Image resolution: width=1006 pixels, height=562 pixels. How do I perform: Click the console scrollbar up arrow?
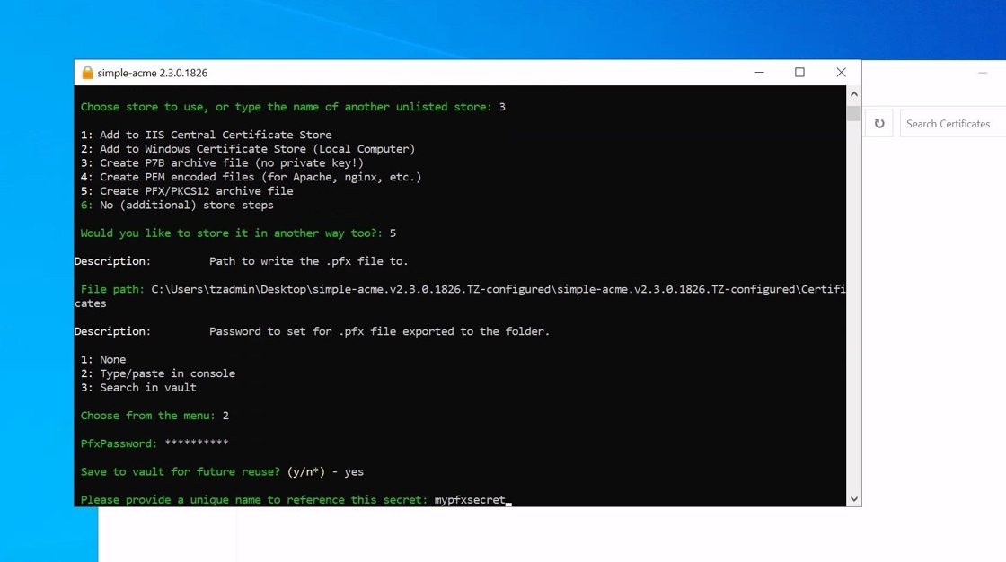click(x=854, y=94)
